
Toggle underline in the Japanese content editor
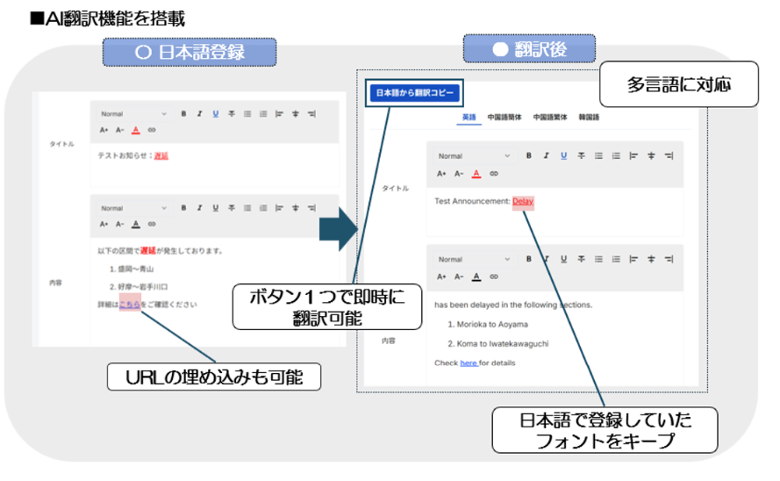(x=216, y=208)
